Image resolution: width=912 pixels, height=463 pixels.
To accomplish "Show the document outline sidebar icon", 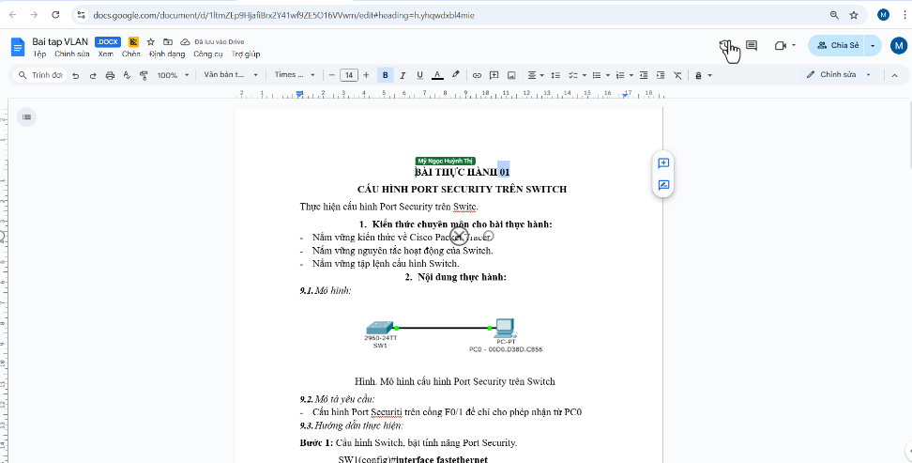I will point(27,116).
